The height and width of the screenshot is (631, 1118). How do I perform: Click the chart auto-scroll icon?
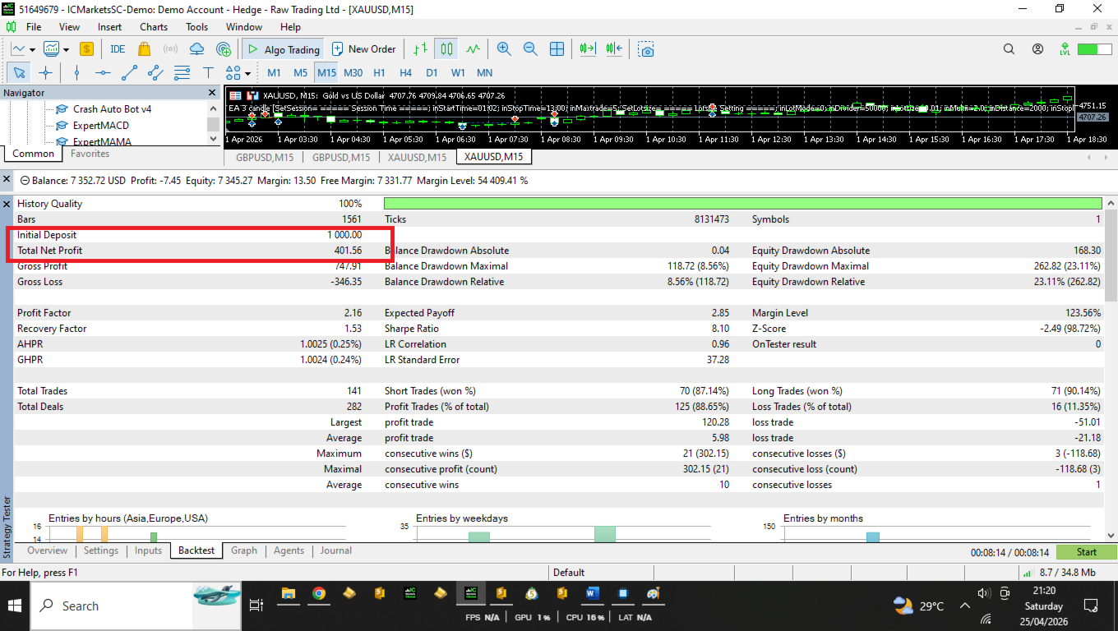[587, 49]
